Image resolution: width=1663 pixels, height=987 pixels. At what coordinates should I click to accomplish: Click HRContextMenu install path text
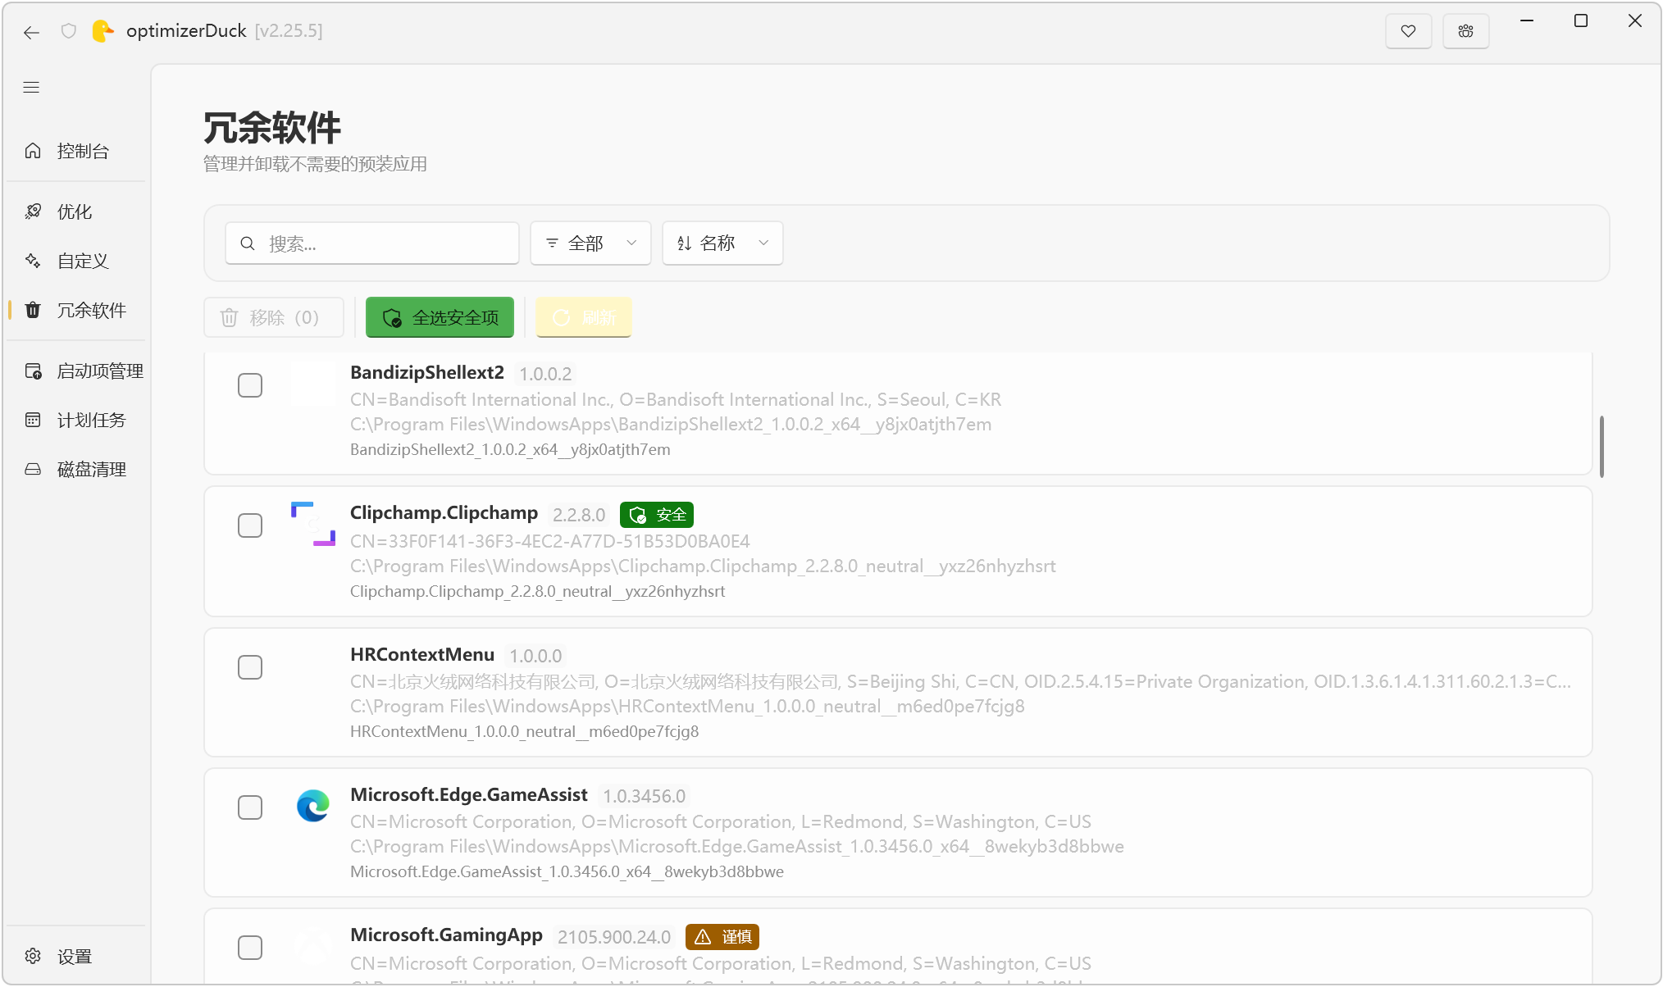pos(687,706)
